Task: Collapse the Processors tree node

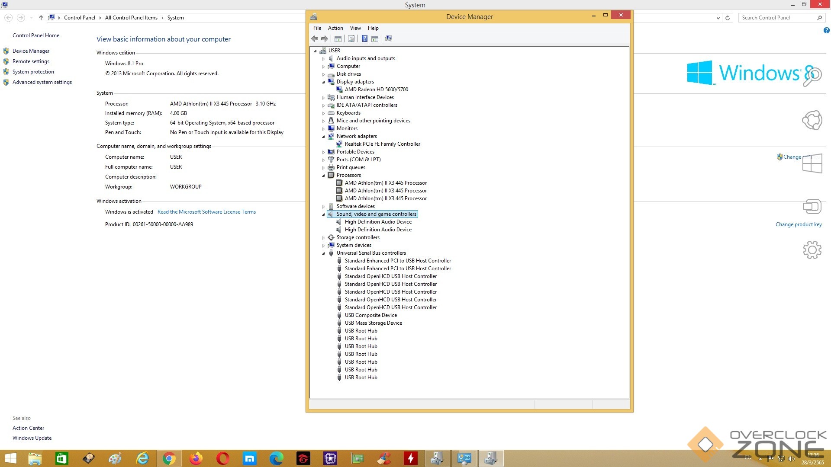Action: coord(323,176)
